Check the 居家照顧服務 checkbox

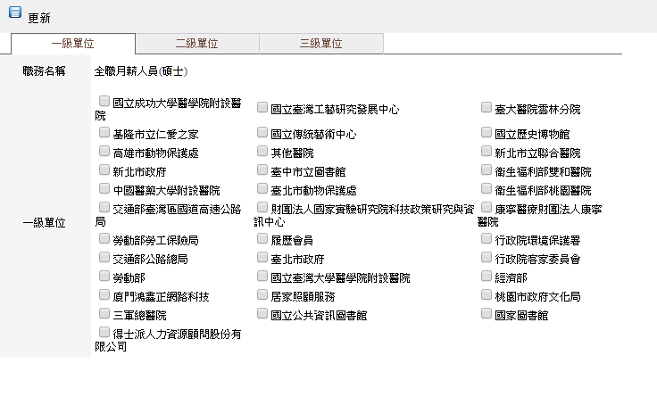262,295
